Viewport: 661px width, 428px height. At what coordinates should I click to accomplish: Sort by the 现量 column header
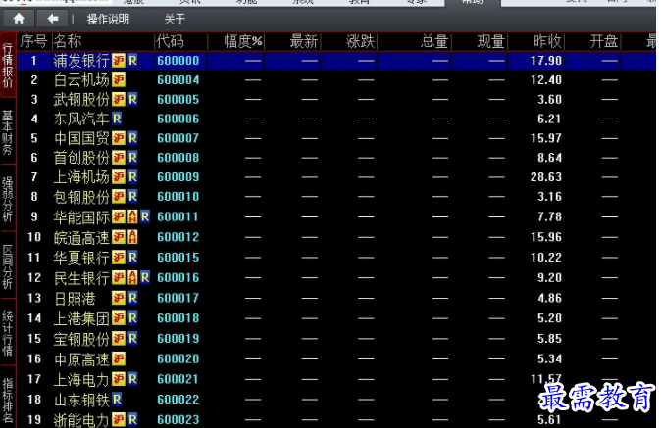491,42
